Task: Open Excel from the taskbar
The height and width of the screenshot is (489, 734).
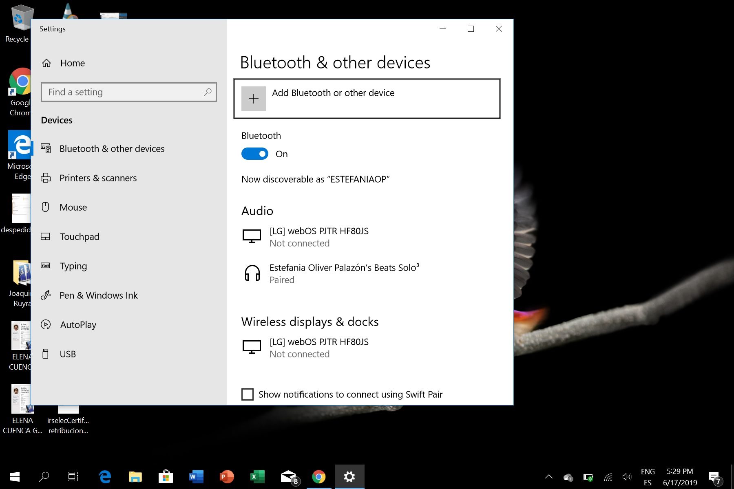Action: (257, 477)
